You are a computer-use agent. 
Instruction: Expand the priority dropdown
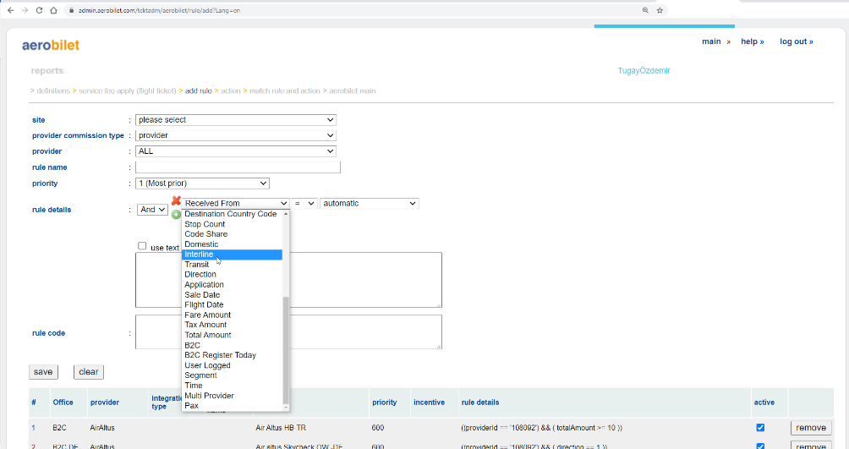pos(202,183)
